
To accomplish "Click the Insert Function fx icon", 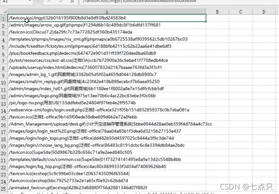I will (x=72, y=2).
